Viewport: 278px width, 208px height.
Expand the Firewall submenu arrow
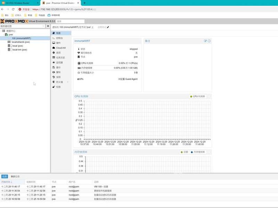click(x=68, y=82)
